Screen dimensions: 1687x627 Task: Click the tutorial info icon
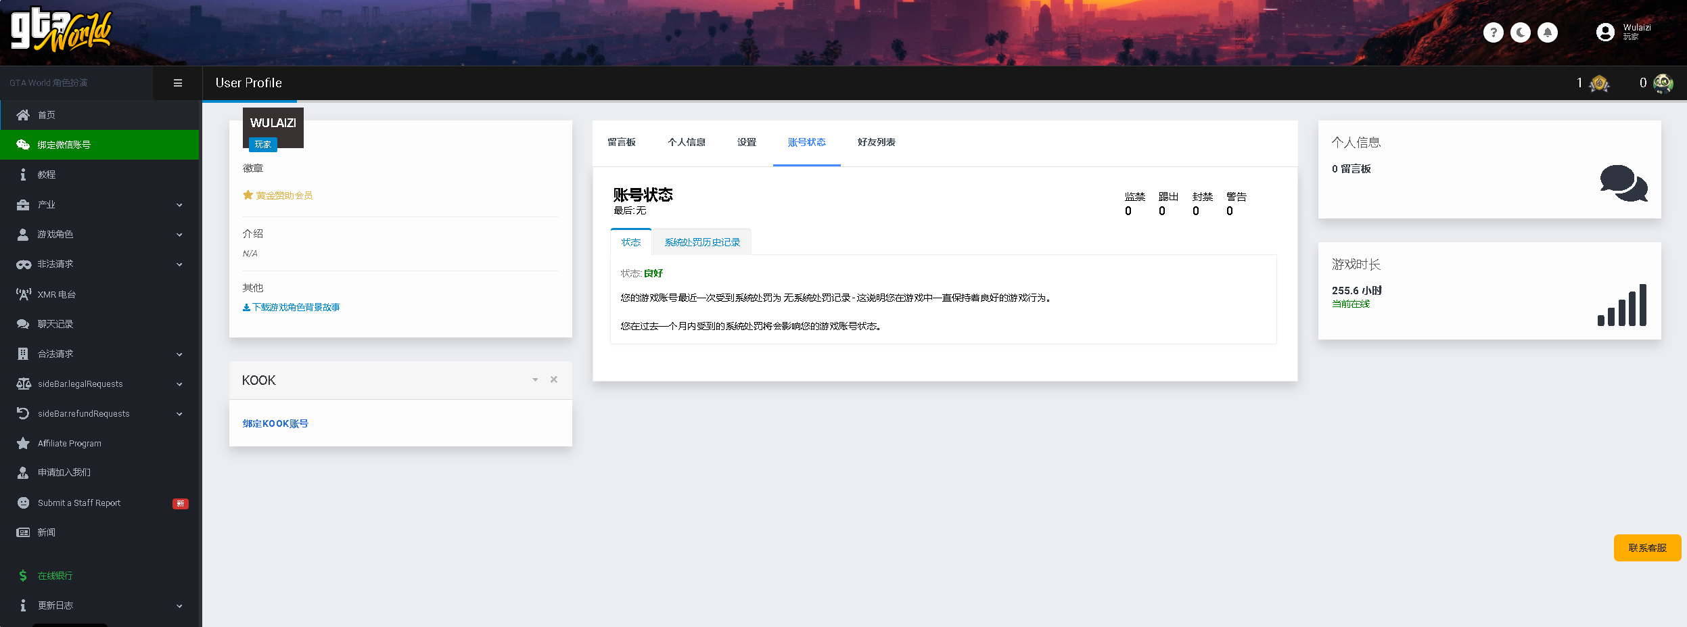point(23,175)
